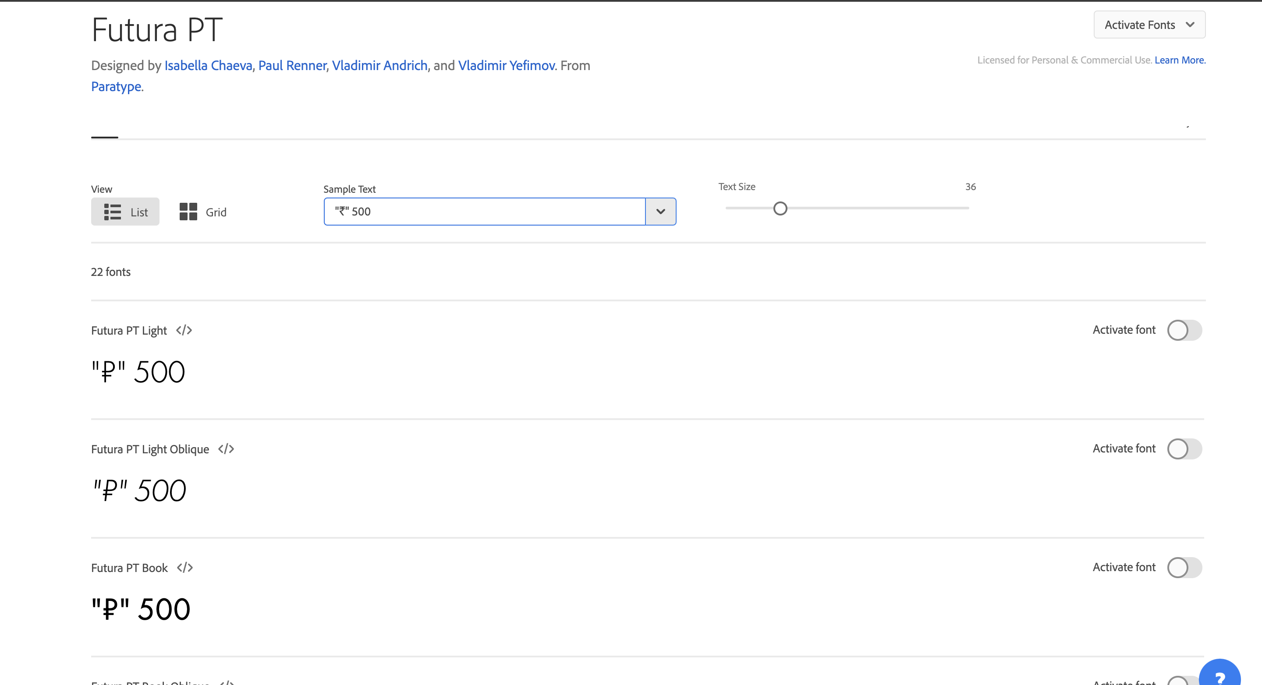Screen dimensions: 1262x685
Task: Open Vladimir Yefimov designer link
Action: pos(506,66)
